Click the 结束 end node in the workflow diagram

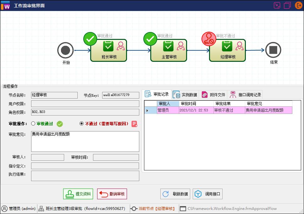[273, 50]
